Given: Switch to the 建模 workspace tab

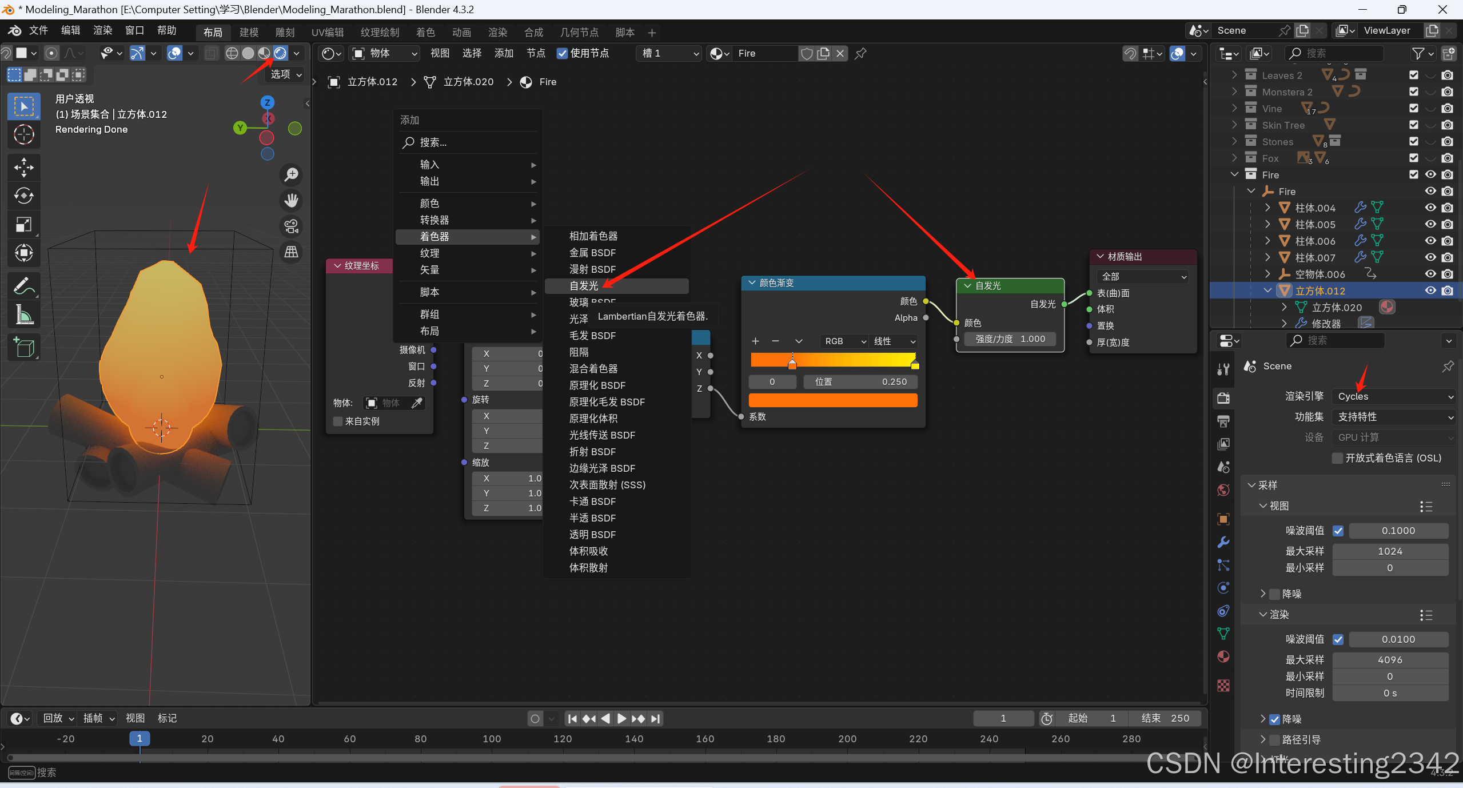Looking at the screenshot, I should (249, 32).
